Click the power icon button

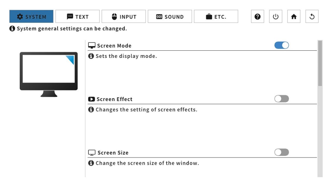coord(276,17)
